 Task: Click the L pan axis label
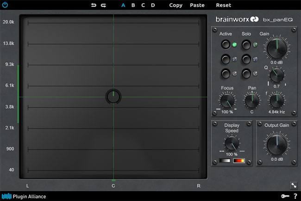pos(28,186)
